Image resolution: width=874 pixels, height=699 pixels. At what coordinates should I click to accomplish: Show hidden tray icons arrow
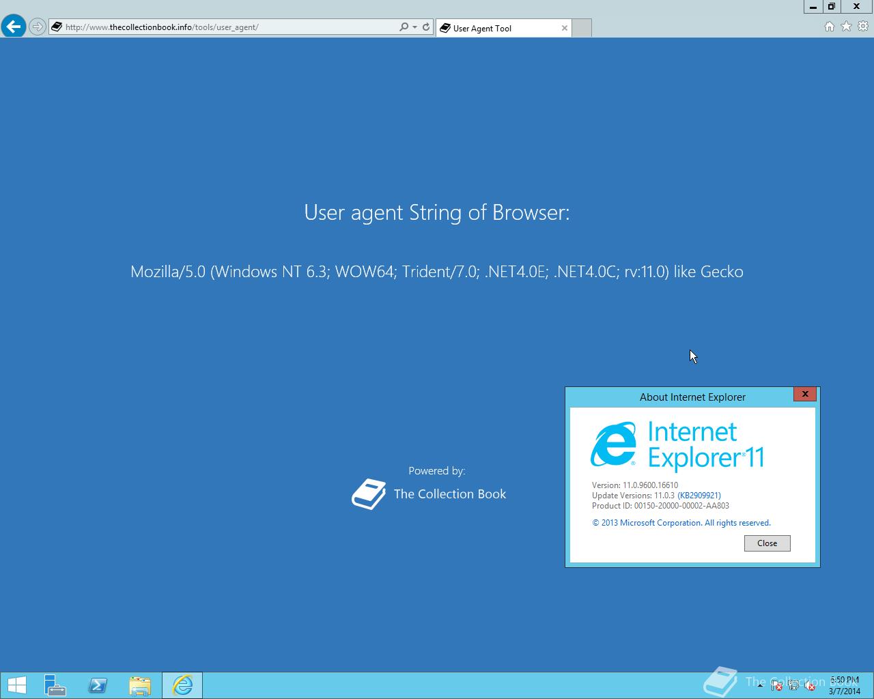[760, 686]
